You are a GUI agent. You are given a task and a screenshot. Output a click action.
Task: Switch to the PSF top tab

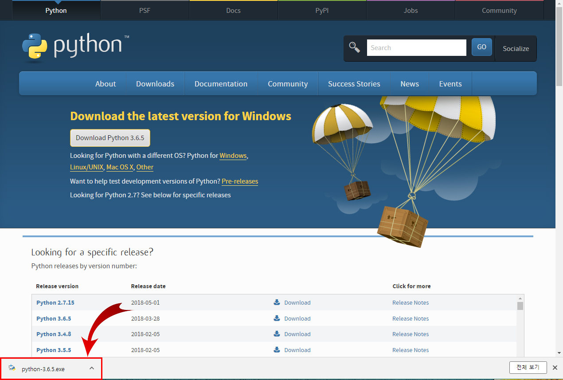(145, 10)
